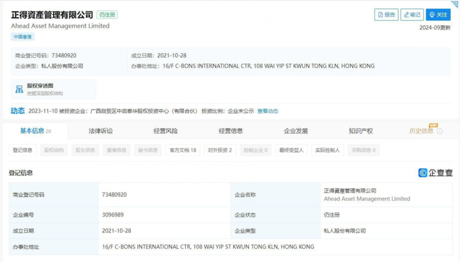Open the 报告 report button

click(386, 15)
